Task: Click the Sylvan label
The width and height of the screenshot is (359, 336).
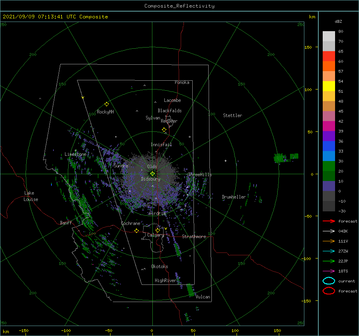Action: tap(153, 118)
